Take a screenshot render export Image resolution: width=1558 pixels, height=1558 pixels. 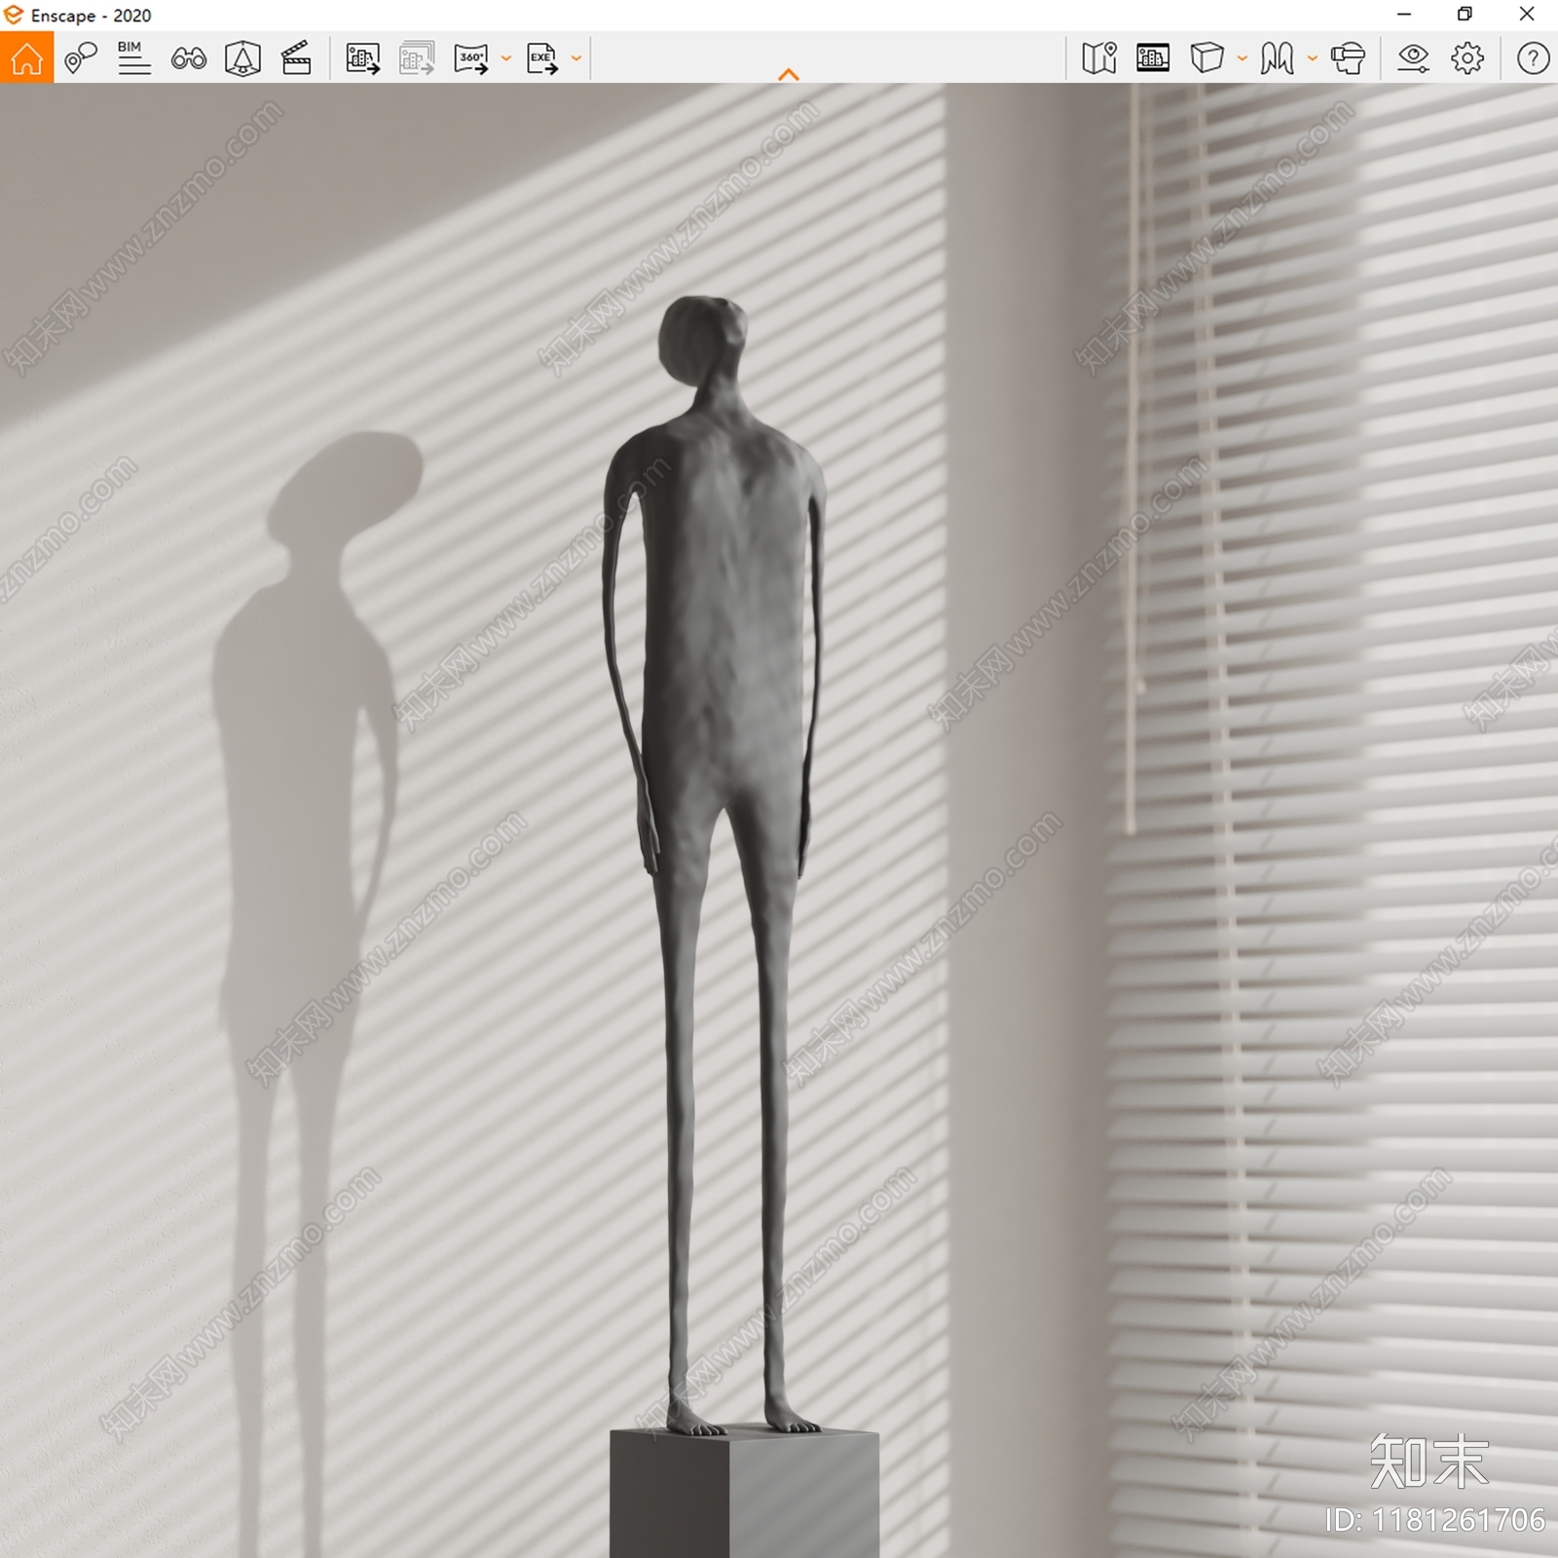click(x=362, y=58)
